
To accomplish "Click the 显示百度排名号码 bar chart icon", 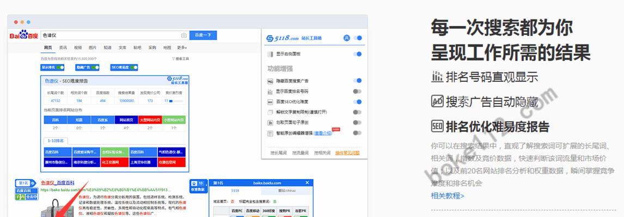I will coord(270,91).
